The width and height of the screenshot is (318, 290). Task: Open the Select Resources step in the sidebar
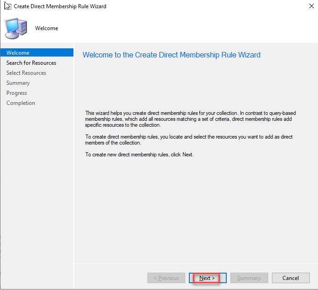[x=26, y=73]
